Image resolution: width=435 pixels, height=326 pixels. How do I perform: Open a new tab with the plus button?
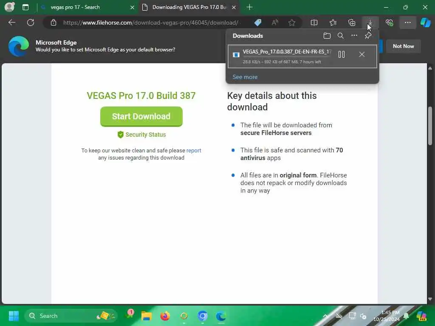click(249, 7)
